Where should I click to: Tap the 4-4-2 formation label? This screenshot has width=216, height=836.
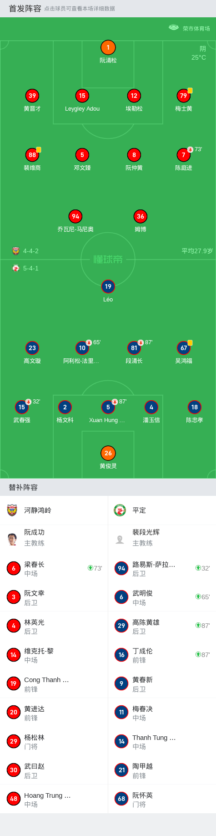pyautogui.click(x=31, y=251)
